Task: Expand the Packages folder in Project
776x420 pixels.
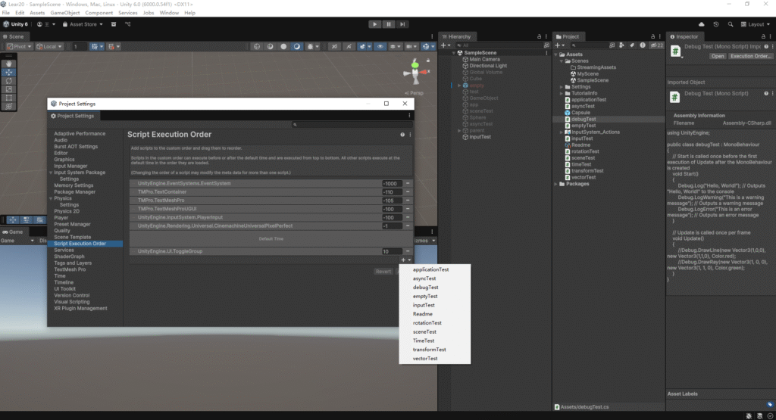Action: coord(555,184)
